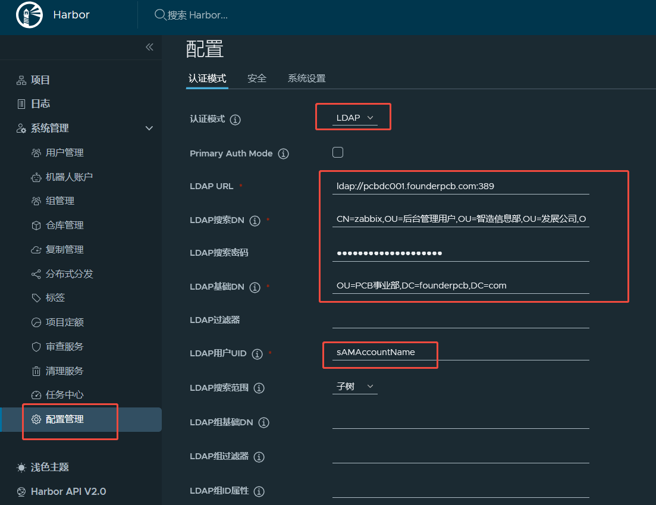
Task: Click the LDAP搜索DN input field
Action: coord(460,219)
